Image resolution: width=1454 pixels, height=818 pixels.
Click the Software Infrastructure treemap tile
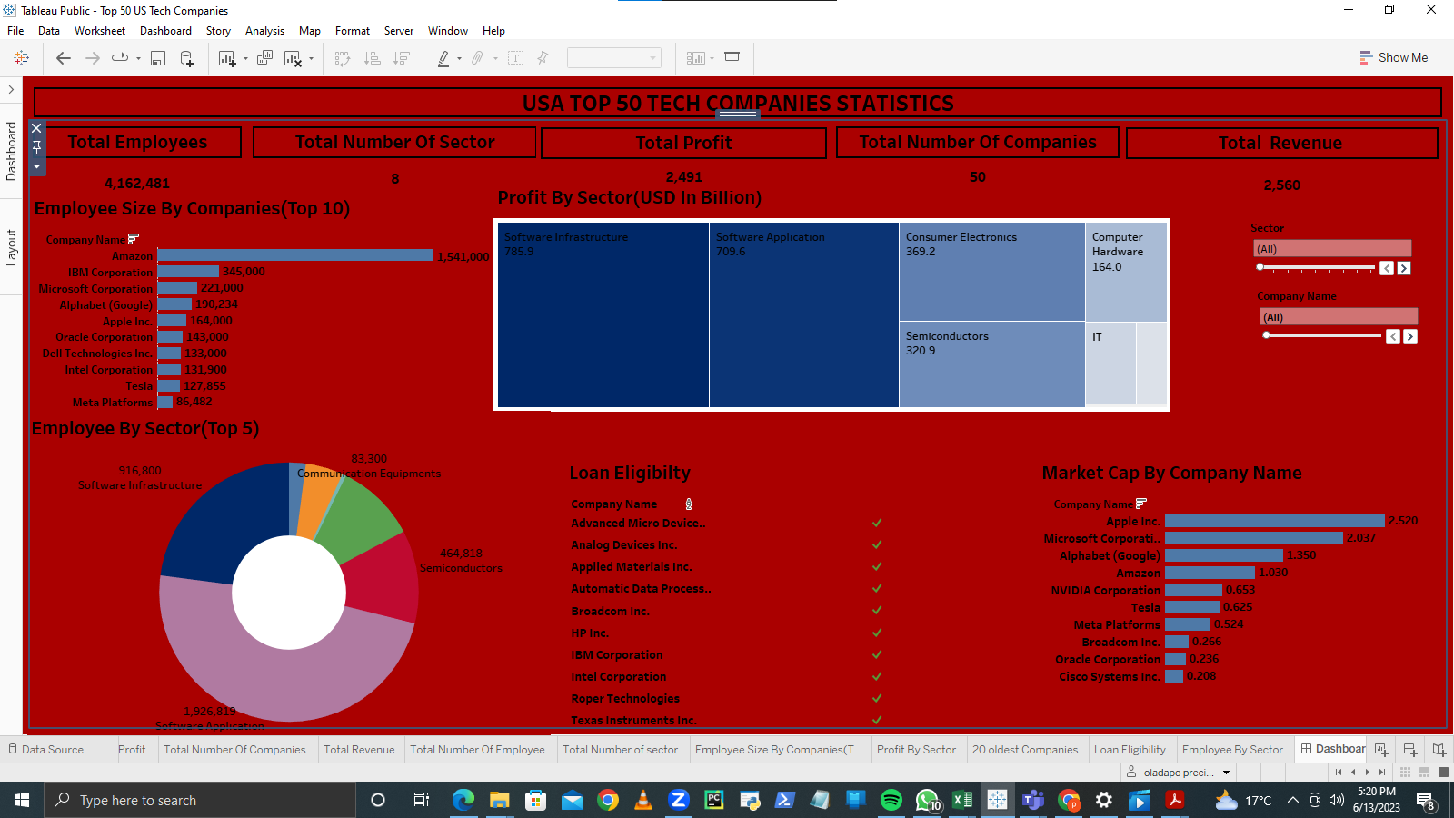click(x=603, y=314)
